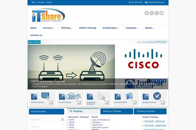Open the Enterprise Solutions tile icon

[101, 96]
